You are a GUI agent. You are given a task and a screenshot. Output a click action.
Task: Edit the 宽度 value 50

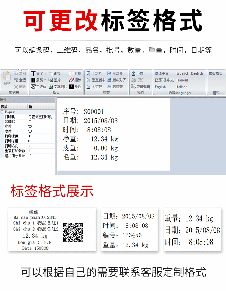coord(41,126)
